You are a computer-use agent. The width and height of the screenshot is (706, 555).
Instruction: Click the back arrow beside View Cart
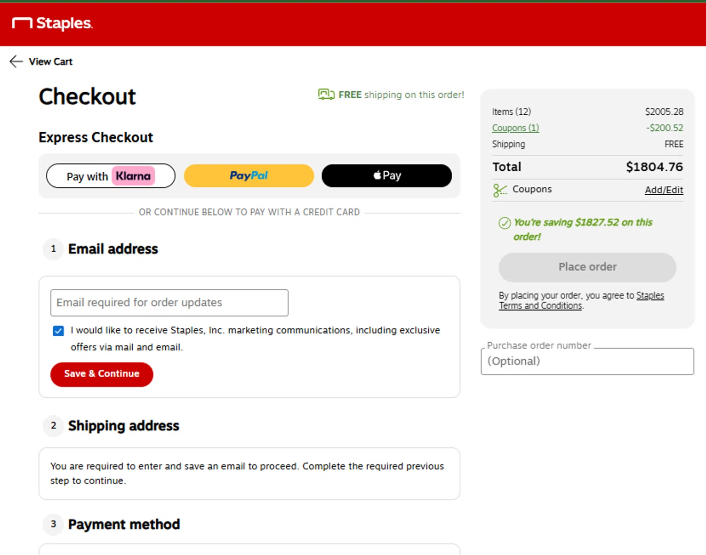pos(16,62)
